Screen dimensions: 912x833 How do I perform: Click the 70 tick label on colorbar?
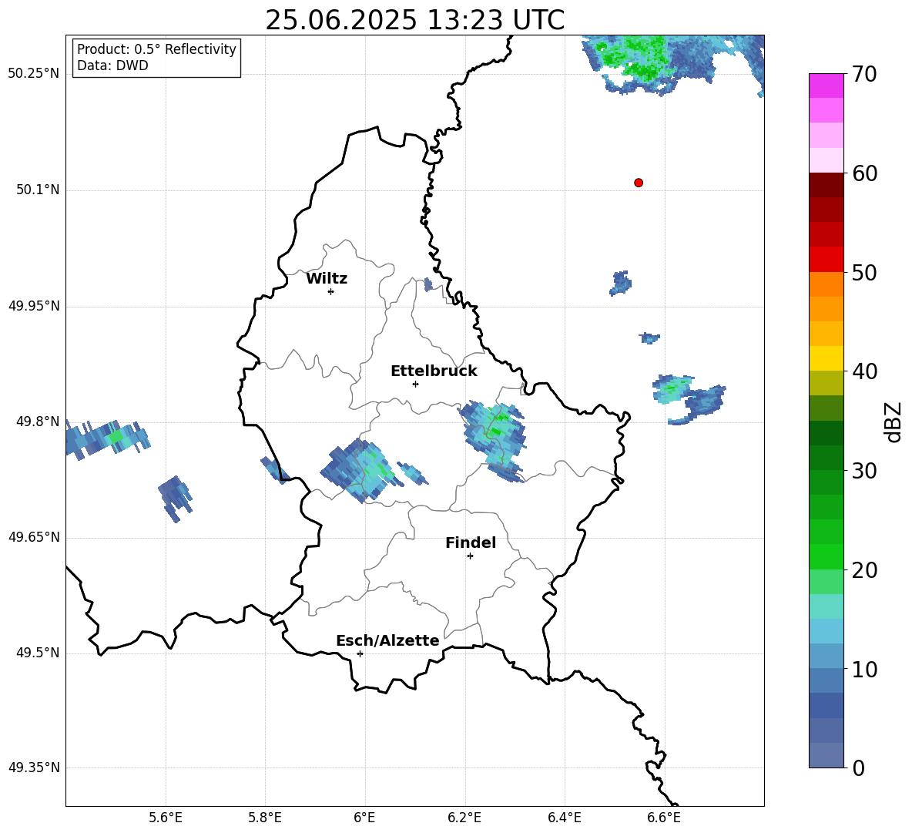[x=864, y=74]
